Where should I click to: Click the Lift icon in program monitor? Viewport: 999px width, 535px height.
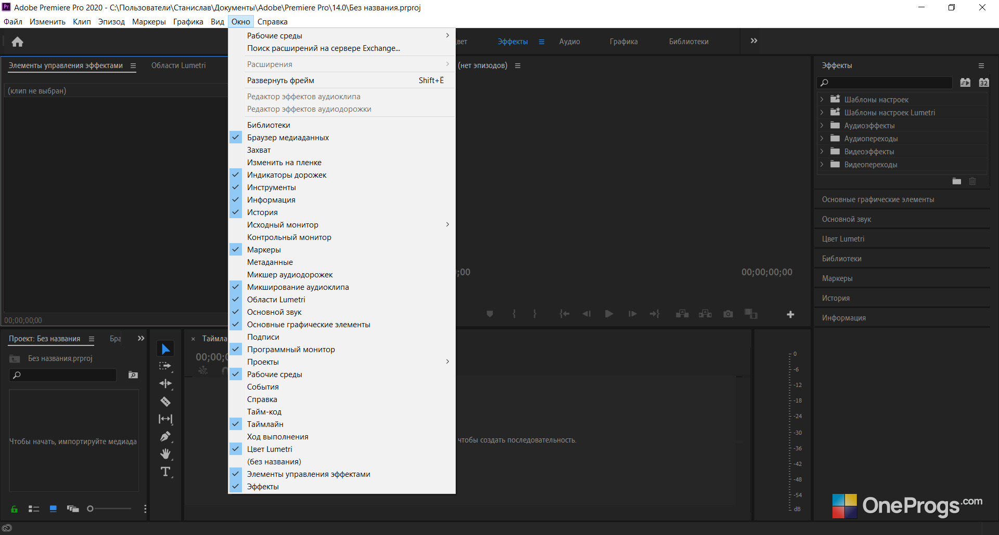pyautogui.click(x=682, y=314)
